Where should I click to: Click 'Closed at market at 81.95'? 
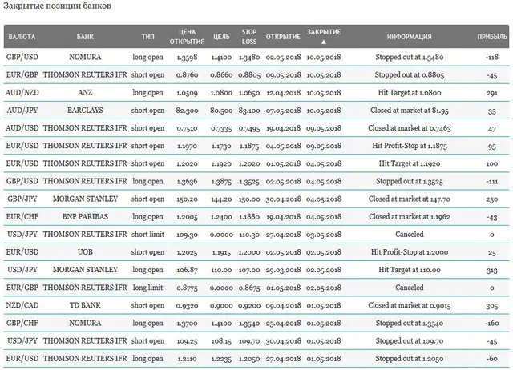click(x=410, y=111)
